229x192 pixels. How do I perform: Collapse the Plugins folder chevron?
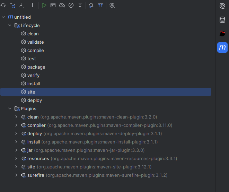10,108
